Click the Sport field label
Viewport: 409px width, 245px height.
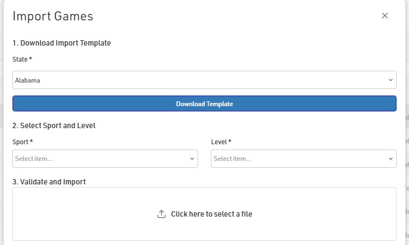pos(23,142)
